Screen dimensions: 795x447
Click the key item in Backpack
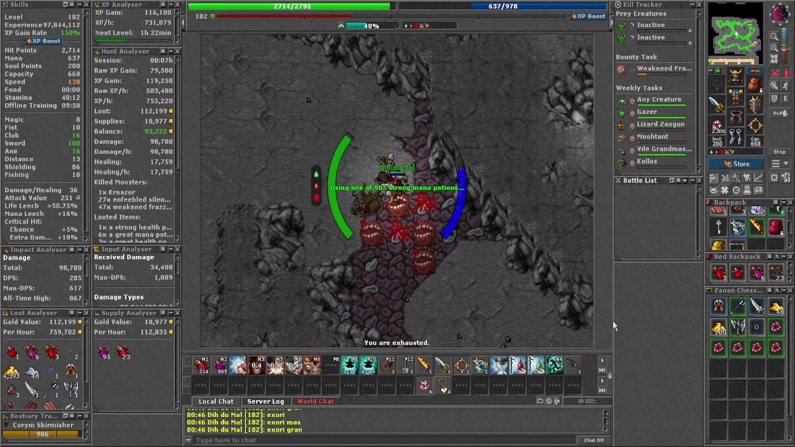point(719,227)
